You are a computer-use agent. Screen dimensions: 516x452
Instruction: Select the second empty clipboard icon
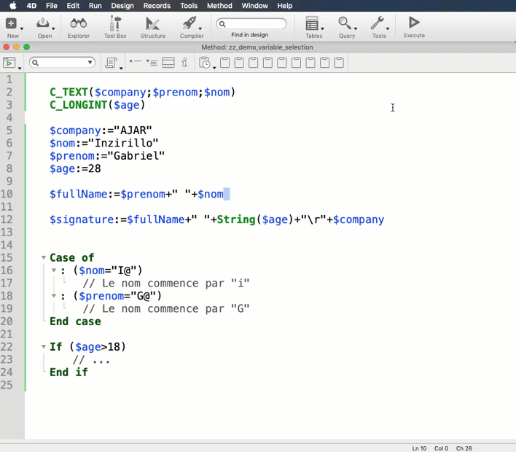point(239,63)
